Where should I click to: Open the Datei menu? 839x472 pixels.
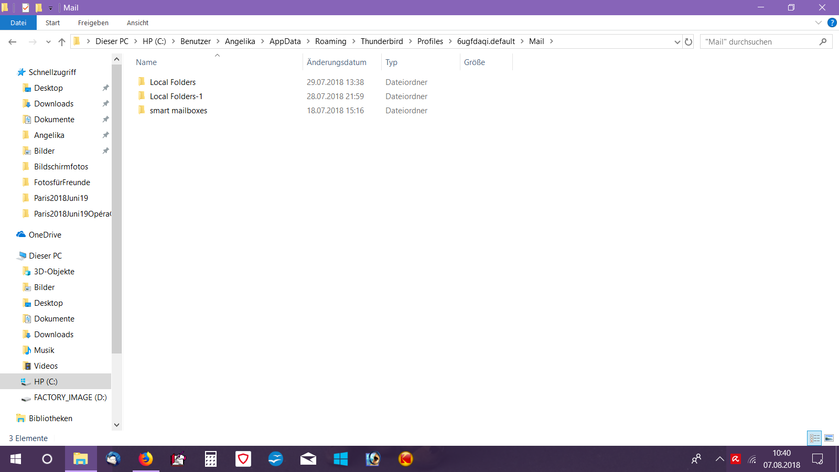18,23
